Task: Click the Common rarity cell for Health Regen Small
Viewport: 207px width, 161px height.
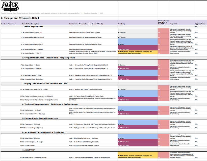Action: (138, 31)
